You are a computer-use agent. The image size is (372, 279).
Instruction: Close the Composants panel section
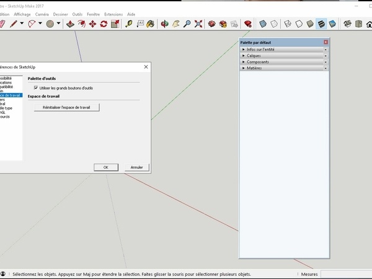point(325,61)
